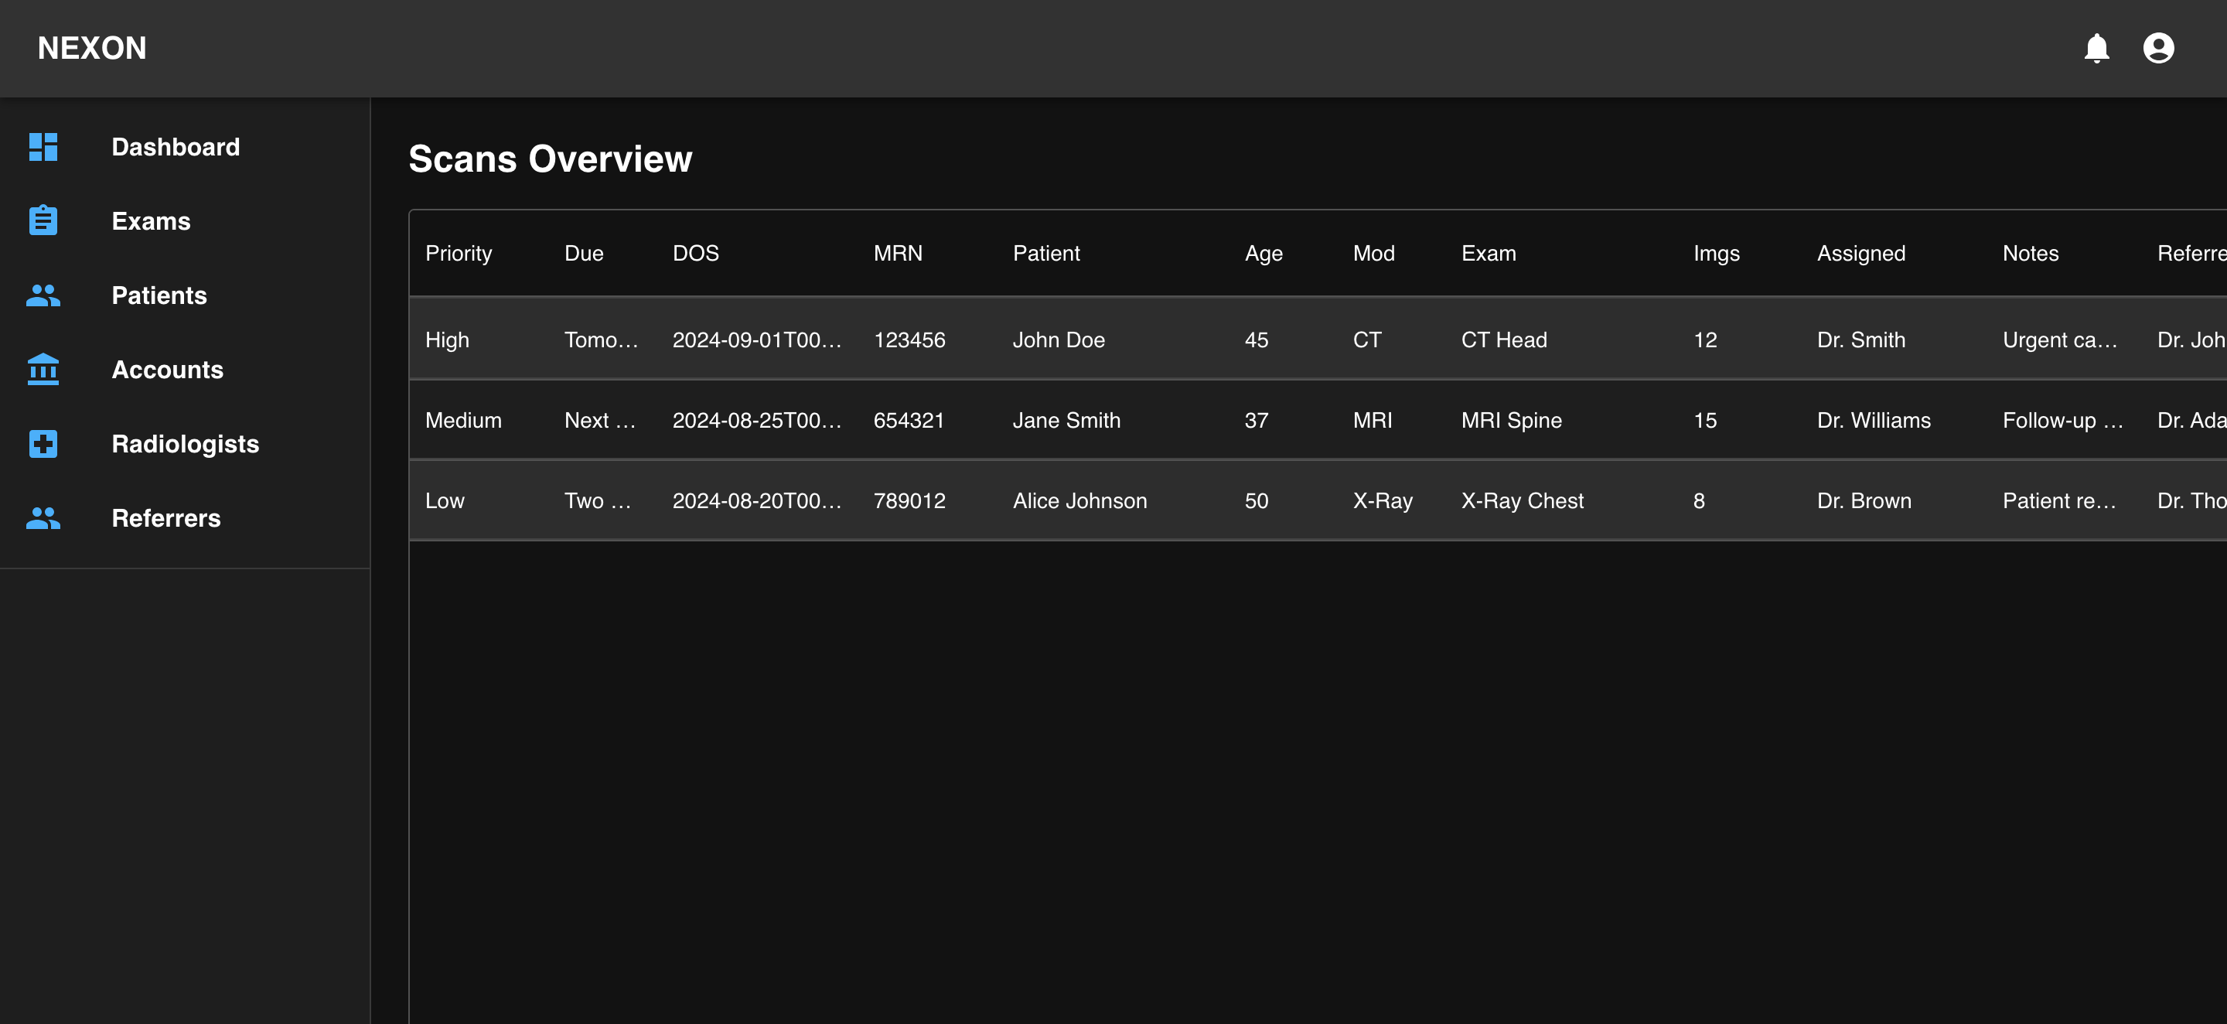The height and width of the screenshot is (1024, 2227).
Task: Sort table by Priority column header
Action: [x=459, y=254]
